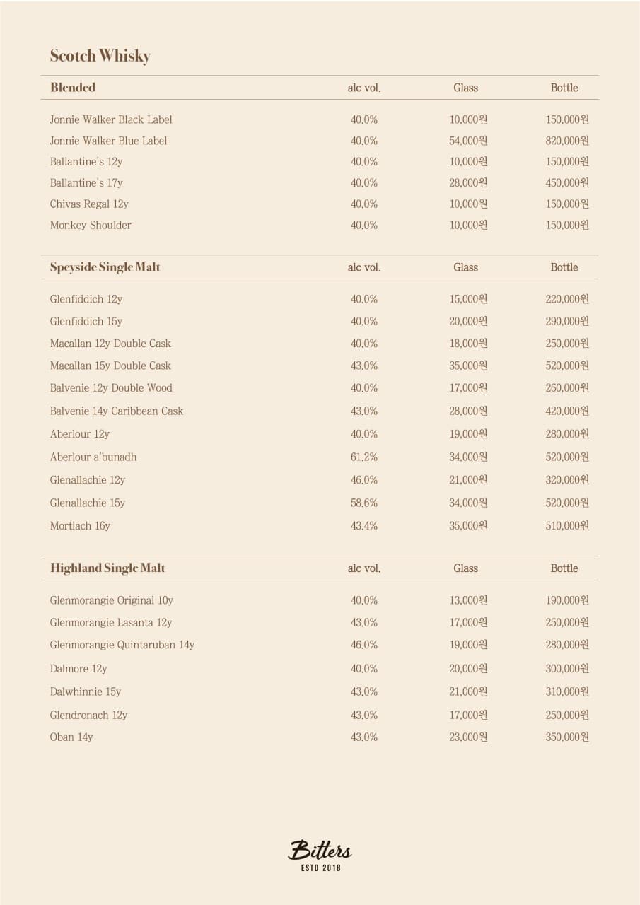This screenshot has height=905, width=640.
Task: Select the Speyside Single Malt heading
Action: (x=105, y=267)
